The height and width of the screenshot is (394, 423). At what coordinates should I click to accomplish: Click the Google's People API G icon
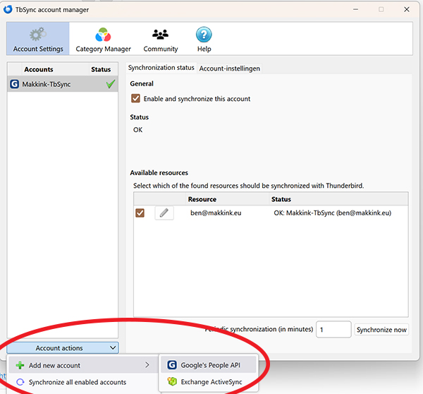point(172,365)
